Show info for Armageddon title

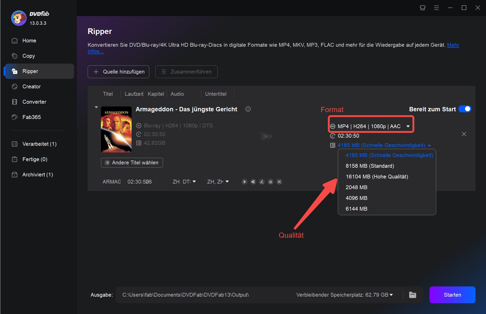click(248, 109)
